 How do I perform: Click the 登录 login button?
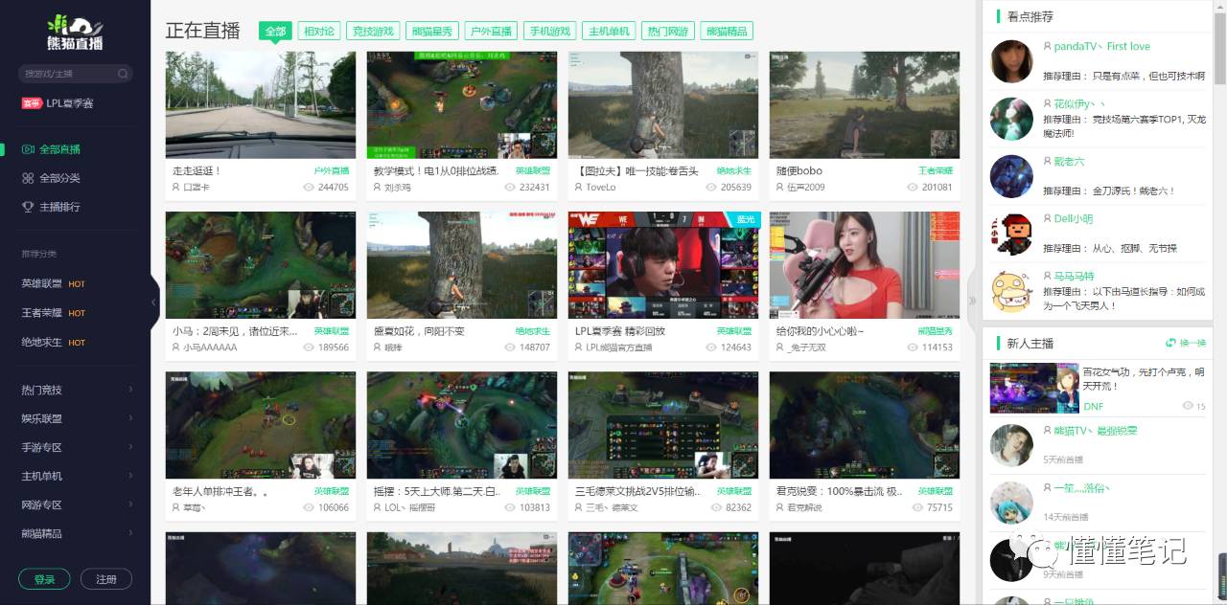[x=44, y=579]
